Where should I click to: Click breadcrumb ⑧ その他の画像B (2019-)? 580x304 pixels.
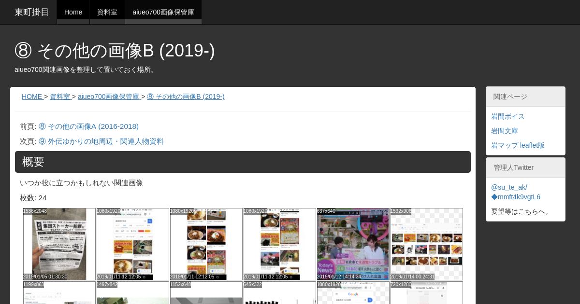tap(186, 97)
